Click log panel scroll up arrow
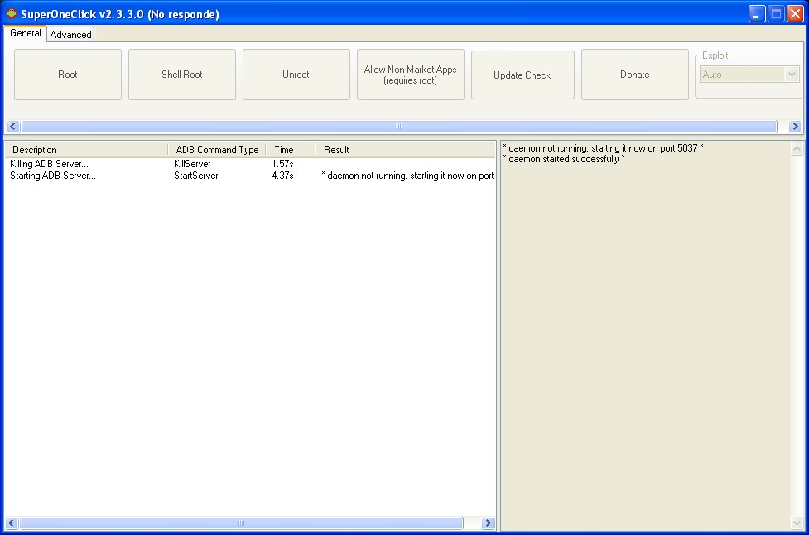Image resolution: width=809 pixels, height=535 pixels. [797, 149]
